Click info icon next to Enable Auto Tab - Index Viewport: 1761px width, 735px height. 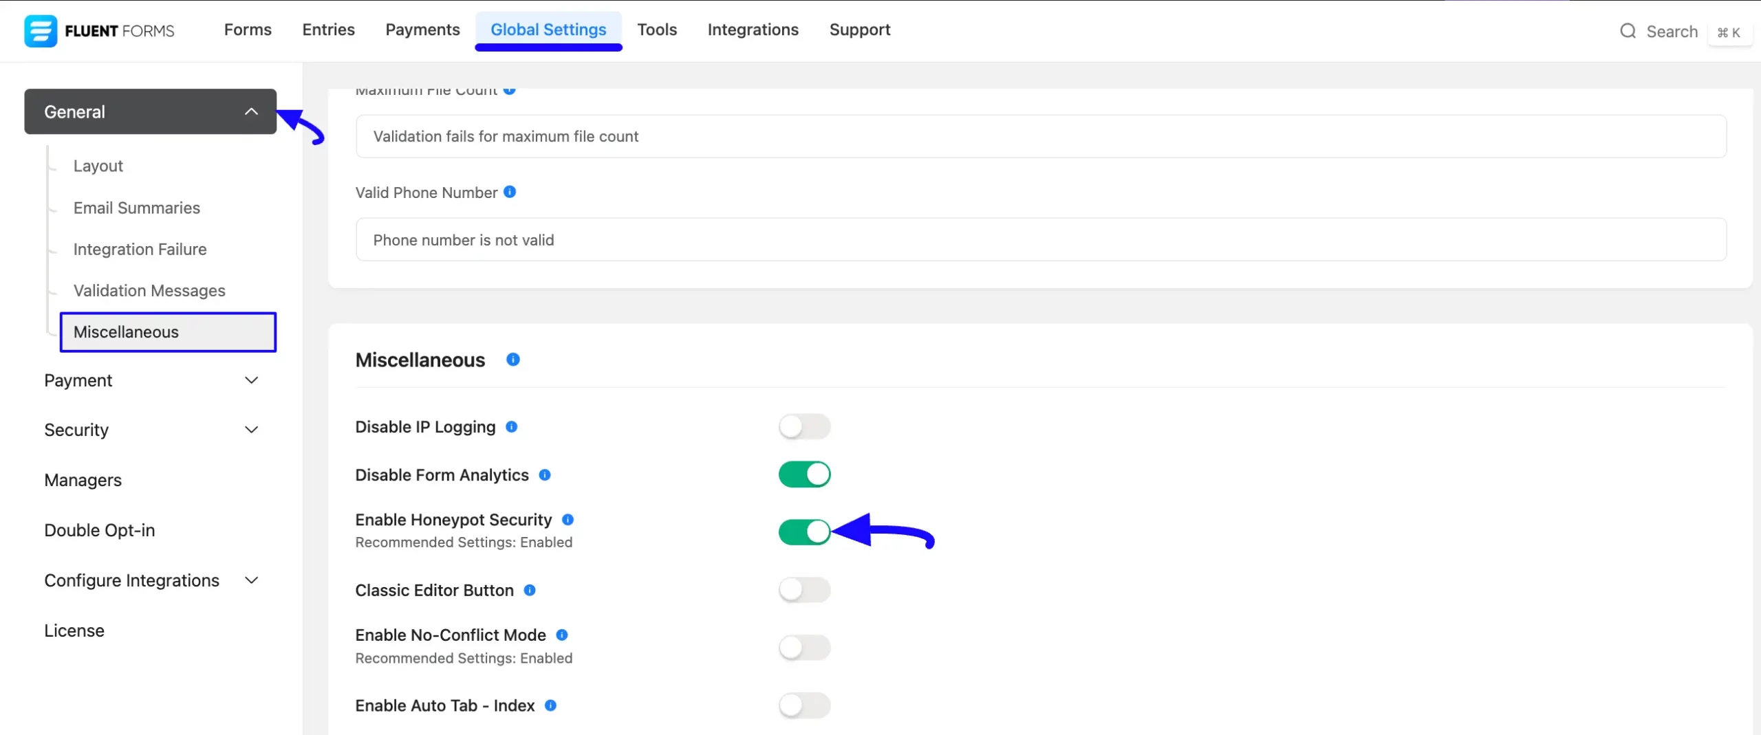click(550, 705)
